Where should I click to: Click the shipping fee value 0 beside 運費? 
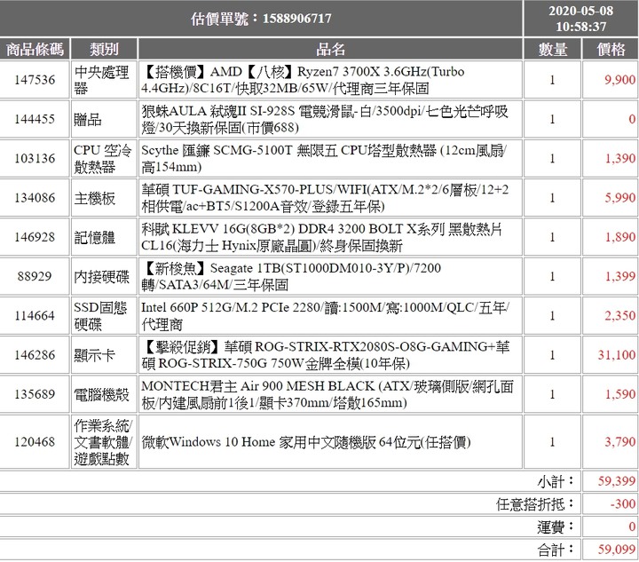[x=632, y=526]
